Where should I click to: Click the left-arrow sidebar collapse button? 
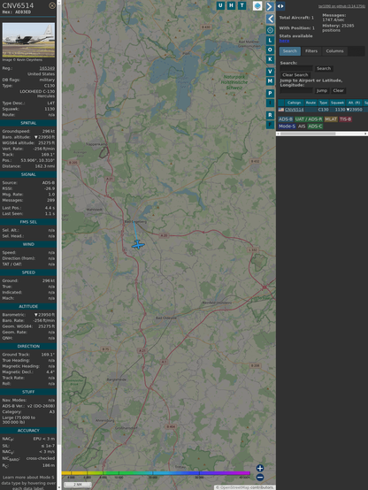click(x=270, y=19)
